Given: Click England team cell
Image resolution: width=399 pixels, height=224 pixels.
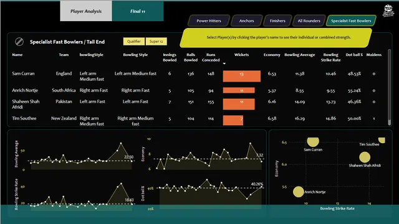Looking at the screenshot, I should pyautogui.click(x=64, y=73).
